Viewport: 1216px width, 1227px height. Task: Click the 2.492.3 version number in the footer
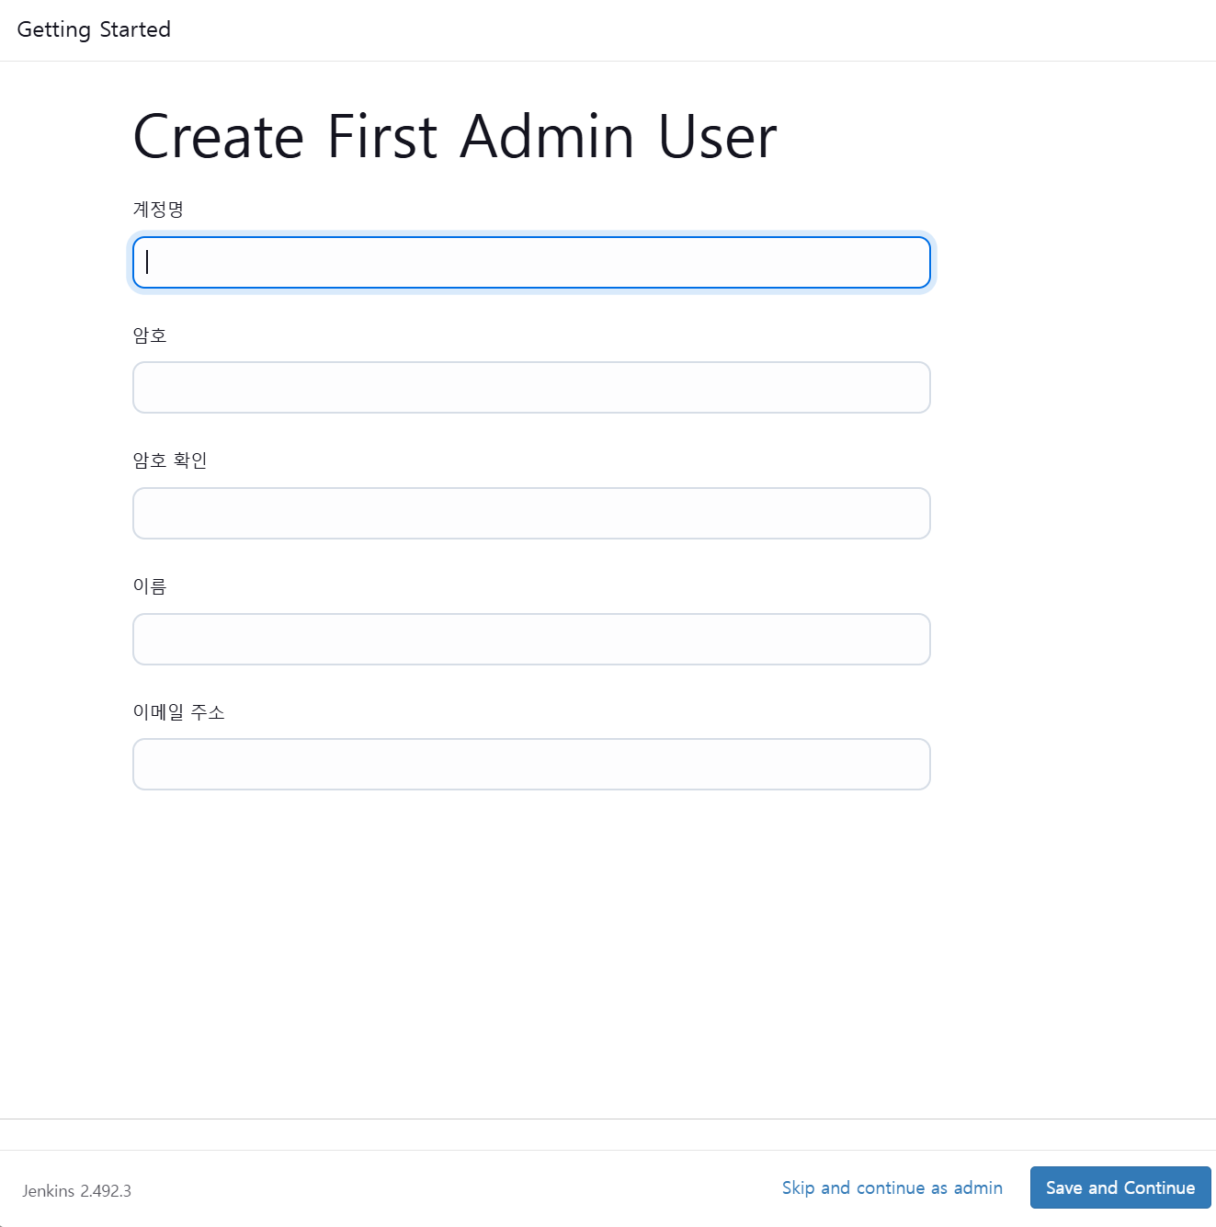[106, 1191]
